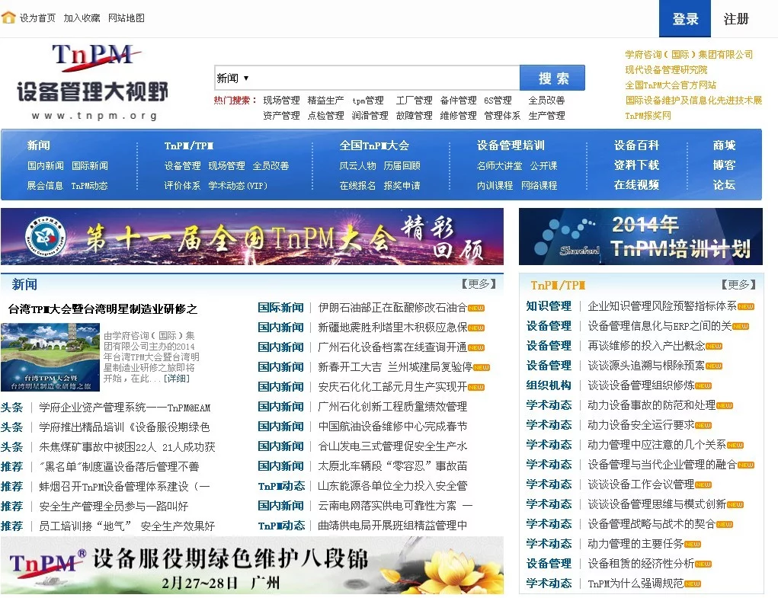The width and height of the screenshot is (778, 598).
Task: Open the article 安全生产管理全员参与一路叫好
Action: point(114,507)
